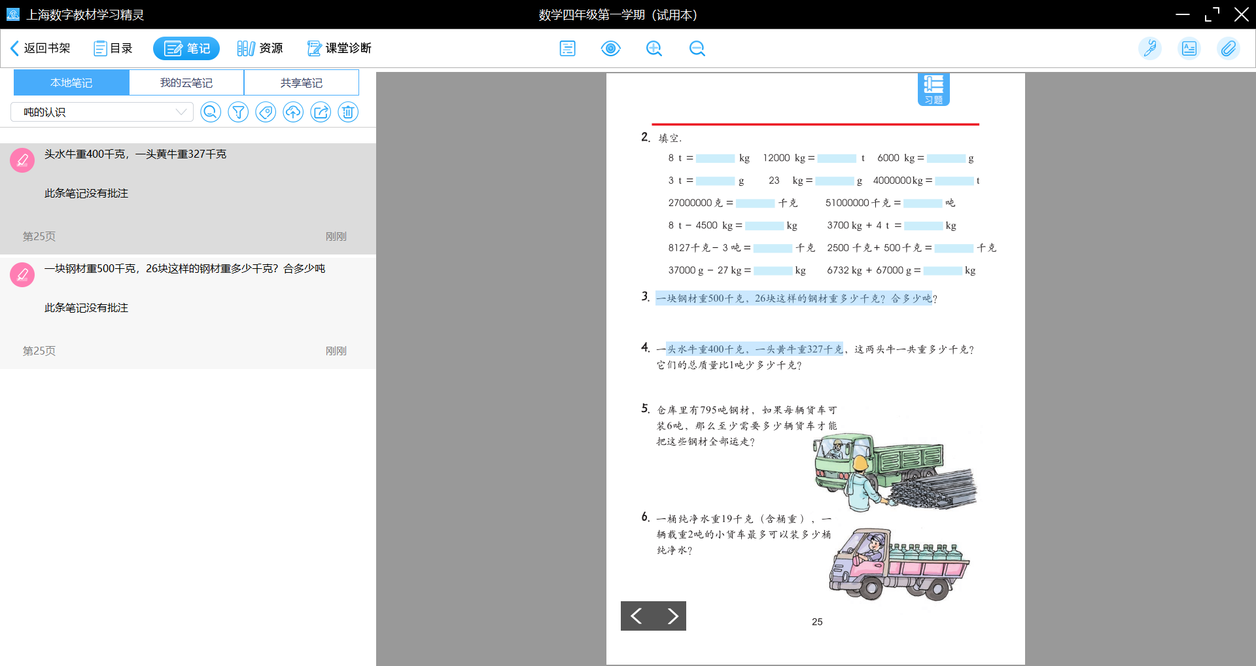The width and height of the screenshot is (1256, 666).
Task: Zoom out of the textbook page
Action: coord(697,48)
